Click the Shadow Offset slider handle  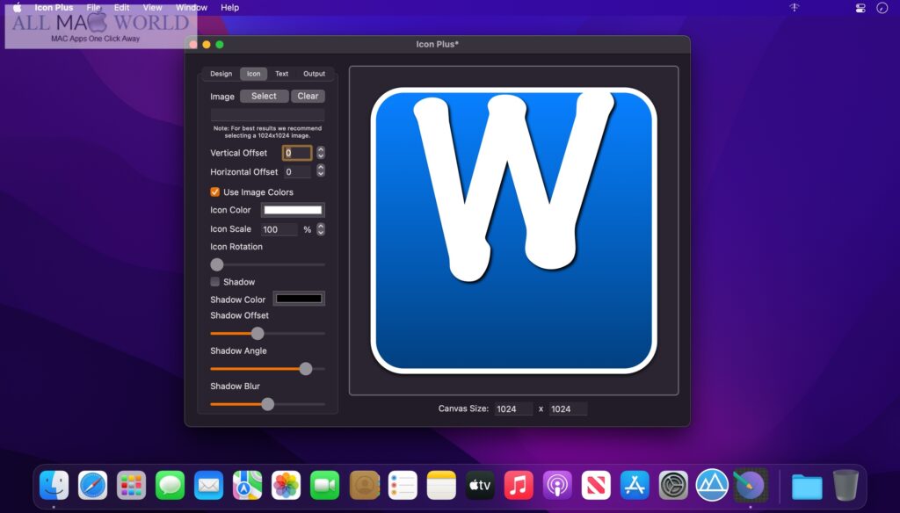click(258, 334)
